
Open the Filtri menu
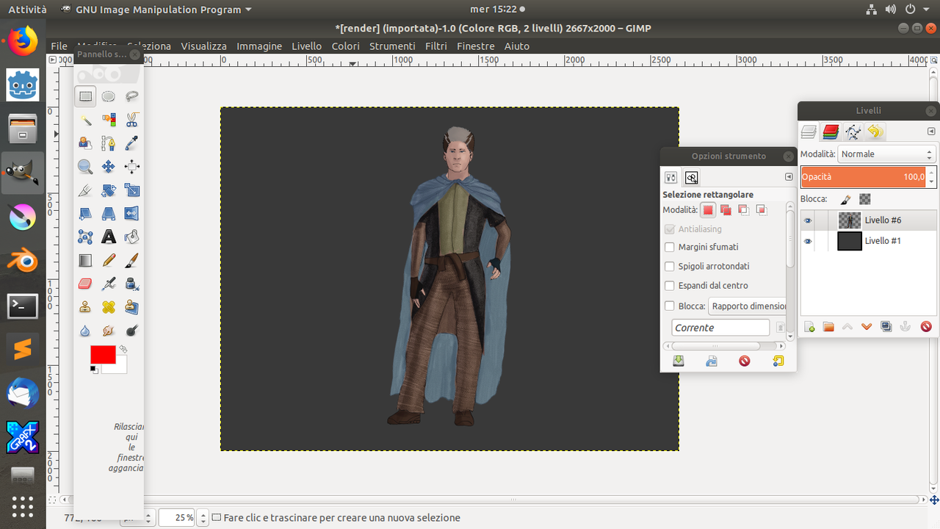[436, 46]
